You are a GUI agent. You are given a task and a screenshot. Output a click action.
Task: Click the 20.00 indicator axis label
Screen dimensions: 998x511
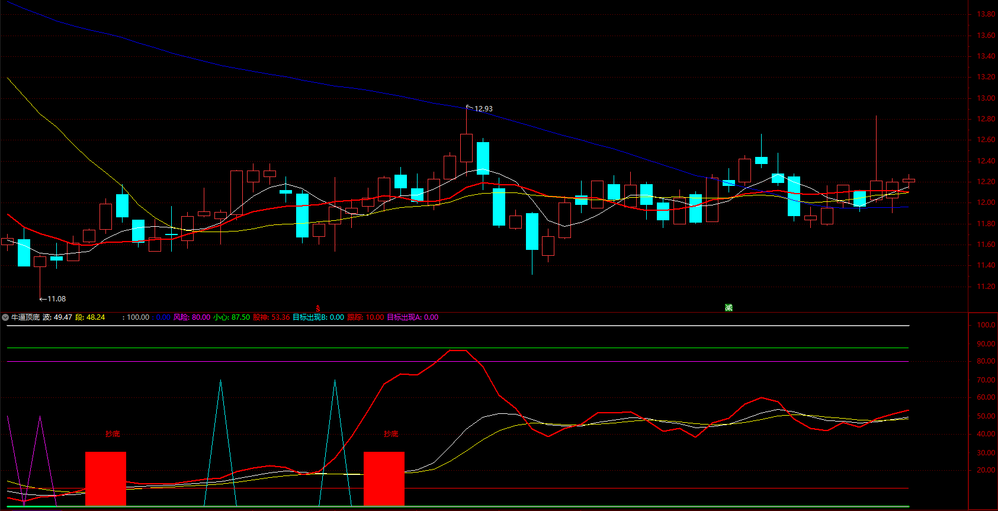(986, 470)
